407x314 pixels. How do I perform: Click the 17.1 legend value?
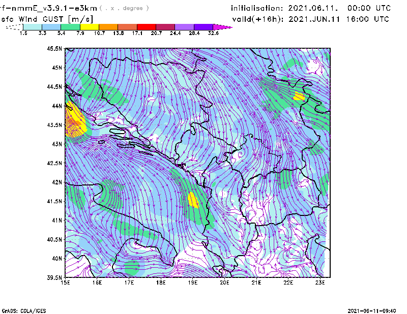(137, 33)
